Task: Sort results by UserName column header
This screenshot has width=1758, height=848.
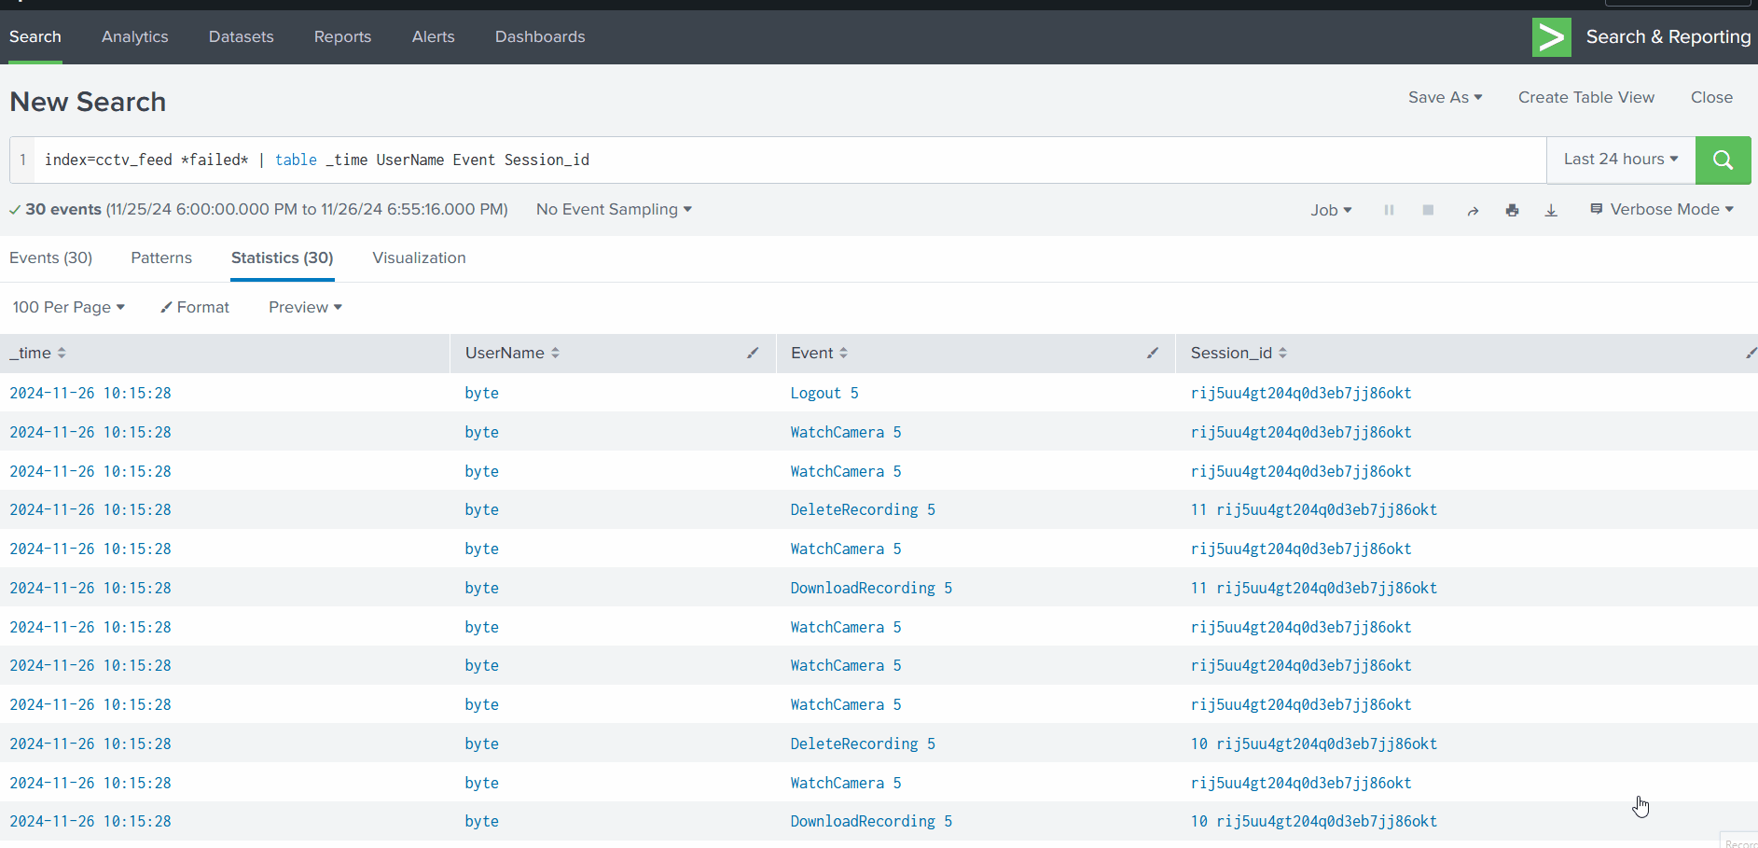Action: pos(512,353)
